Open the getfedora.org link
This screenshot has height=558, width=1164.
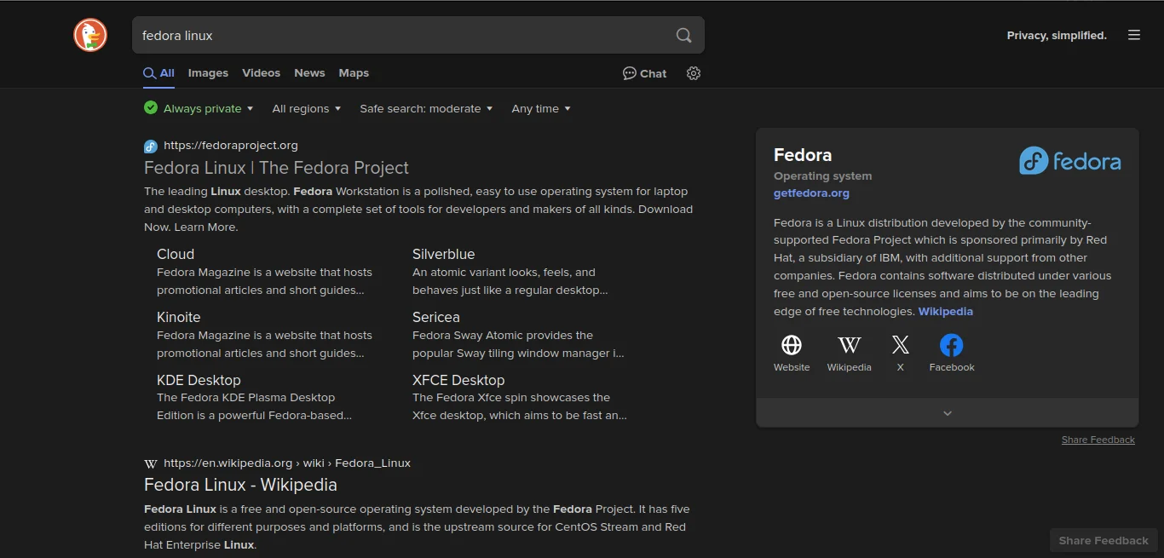point(811,193)
